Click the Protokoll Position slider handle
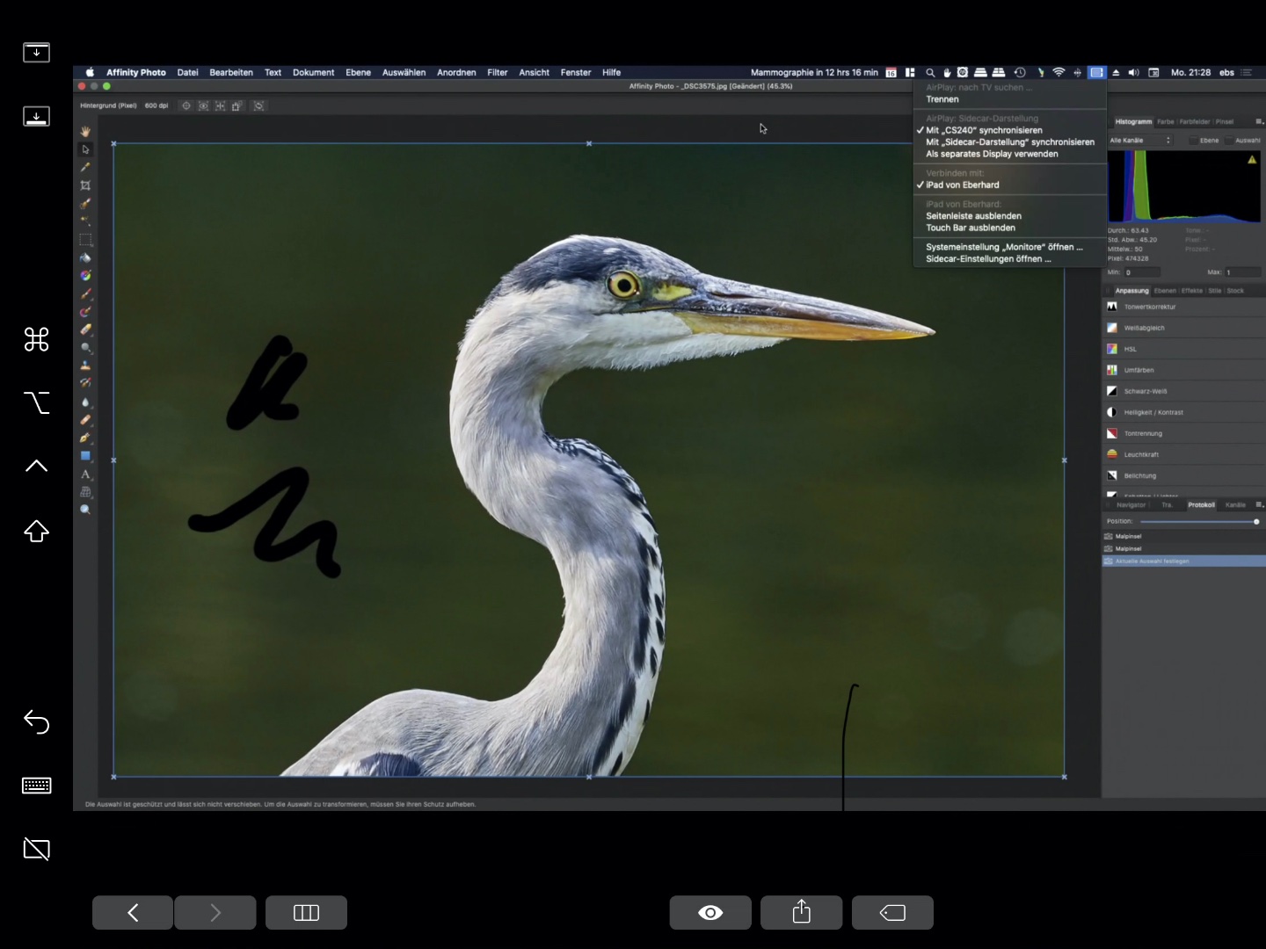Viewport: 1266px width, 949px height. [x=1256, y=522]
